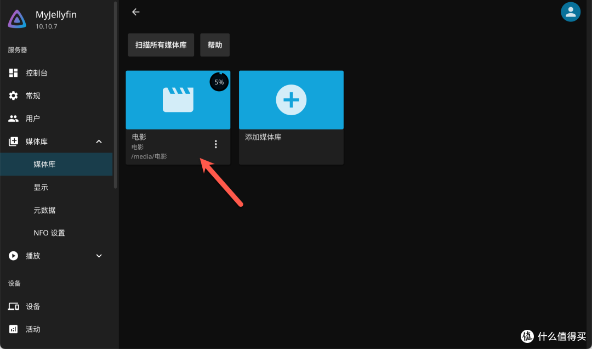Click the 活动 chart icon
Screen dimensions: 592x349
(x=13, y=329)
